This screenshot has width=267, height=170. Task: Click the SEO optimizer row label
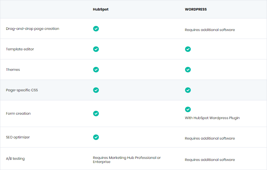tap(18, 137)
